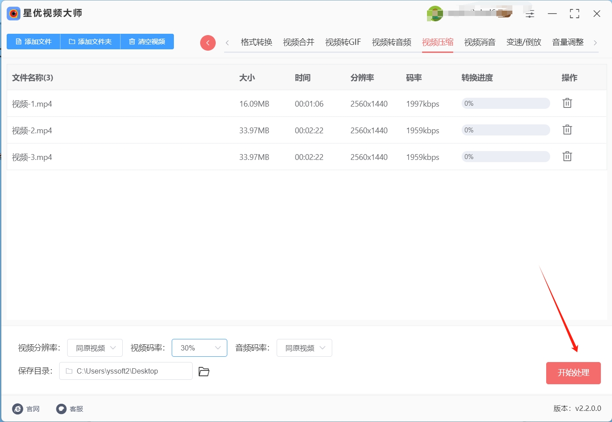Click the 时间 column header
The height and width of the screenshot is (422, 612).
302,78
